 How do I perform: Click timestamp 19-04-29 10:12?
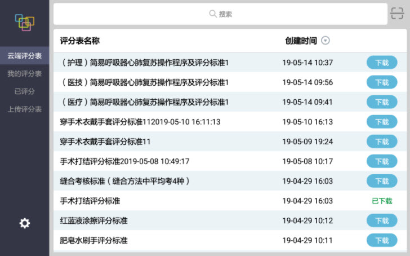307,220
